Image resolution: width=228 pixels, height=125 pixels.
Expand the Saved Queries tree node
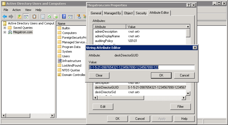pyautogui.click(x=5, y=28)
